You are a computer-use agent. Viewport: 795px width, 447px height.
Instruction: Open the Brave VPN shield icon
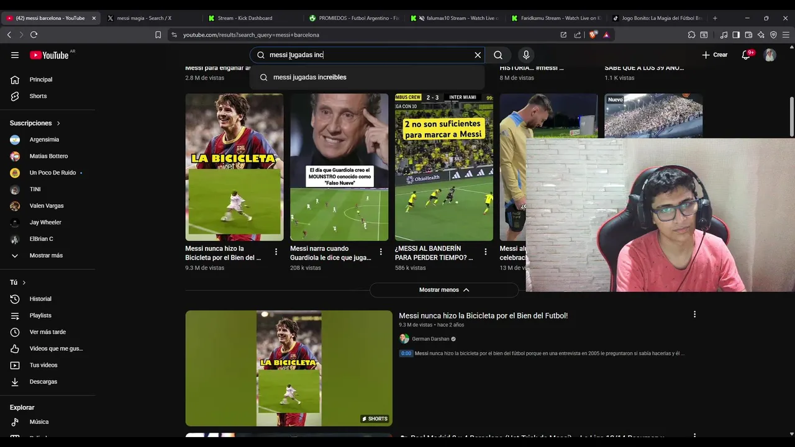(x=773, y=35)
